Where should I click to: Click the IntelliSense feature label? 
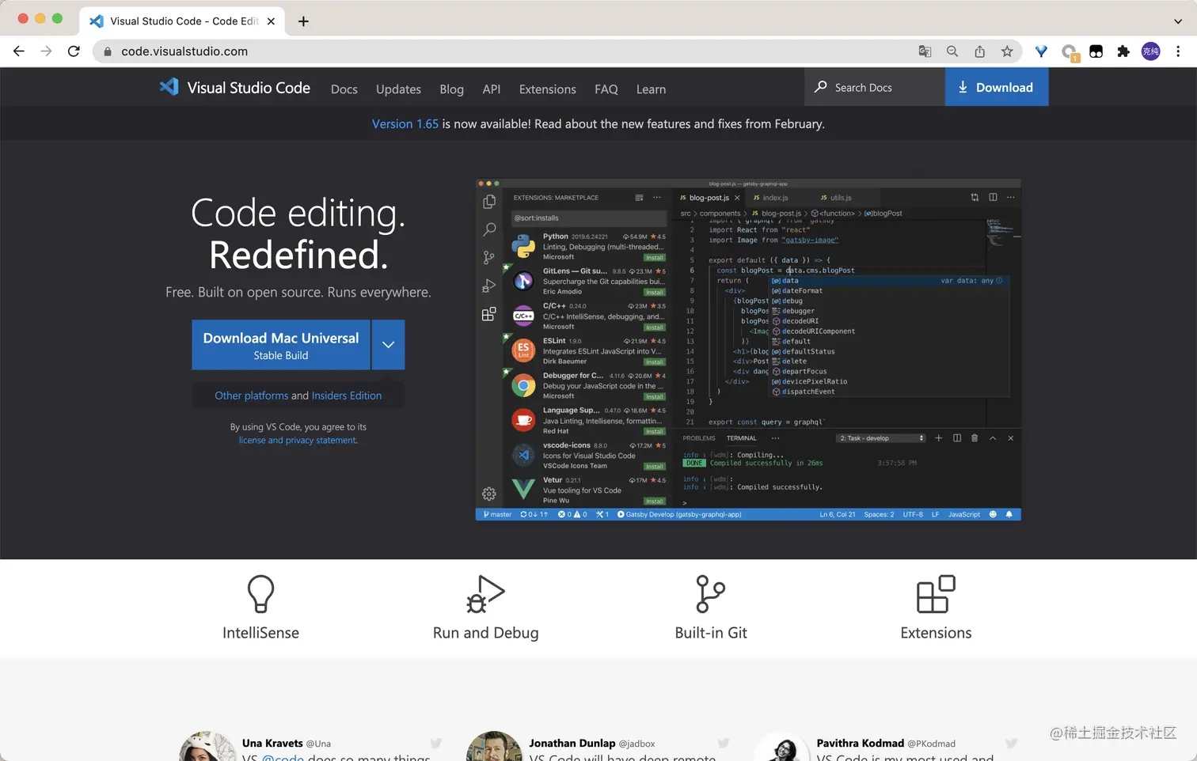point(260,633)
